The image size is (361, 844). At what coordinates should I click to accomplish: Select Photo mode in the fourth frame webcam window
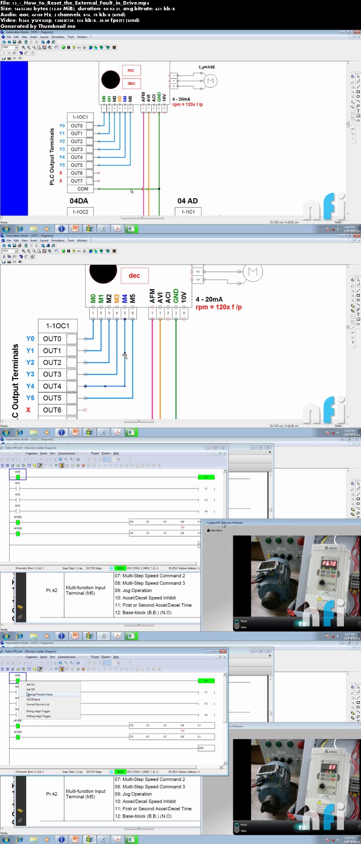[x=244, y=825]
